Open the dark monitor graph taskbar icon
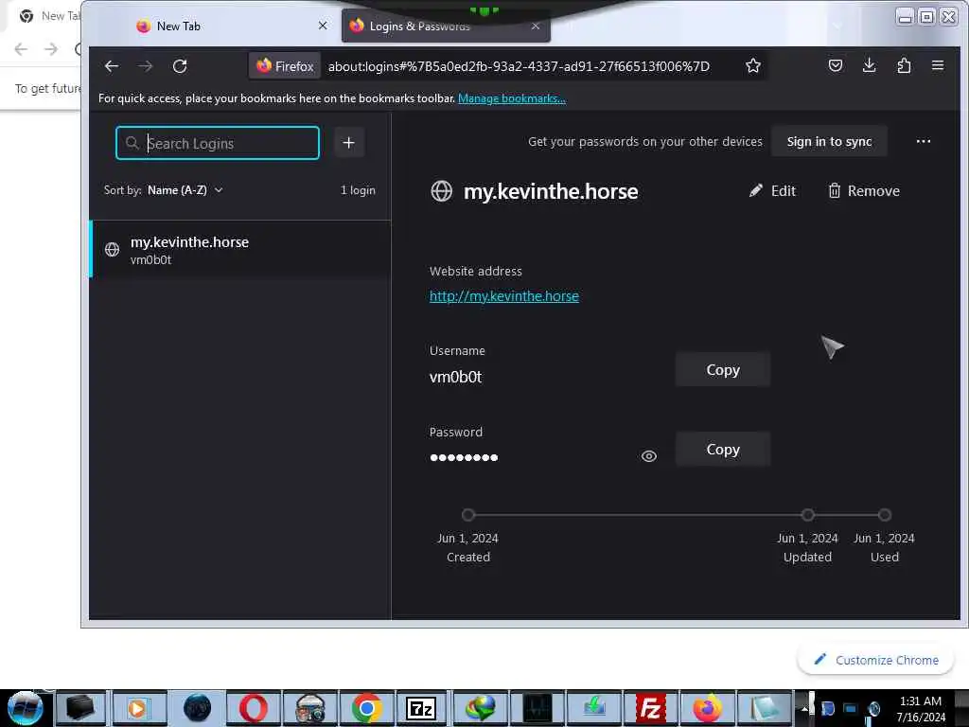The height and width of the screenshot is (727, 969). 537,708
